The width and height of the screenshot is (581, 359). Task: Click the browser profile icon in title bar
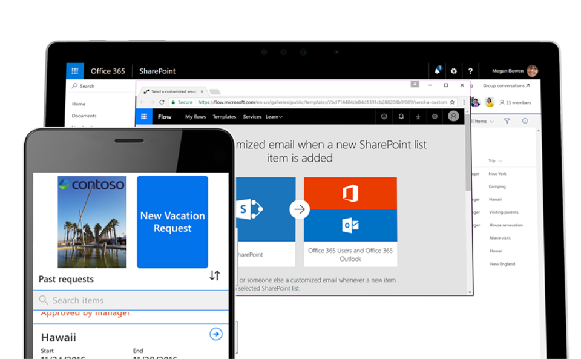pos(415,85)
